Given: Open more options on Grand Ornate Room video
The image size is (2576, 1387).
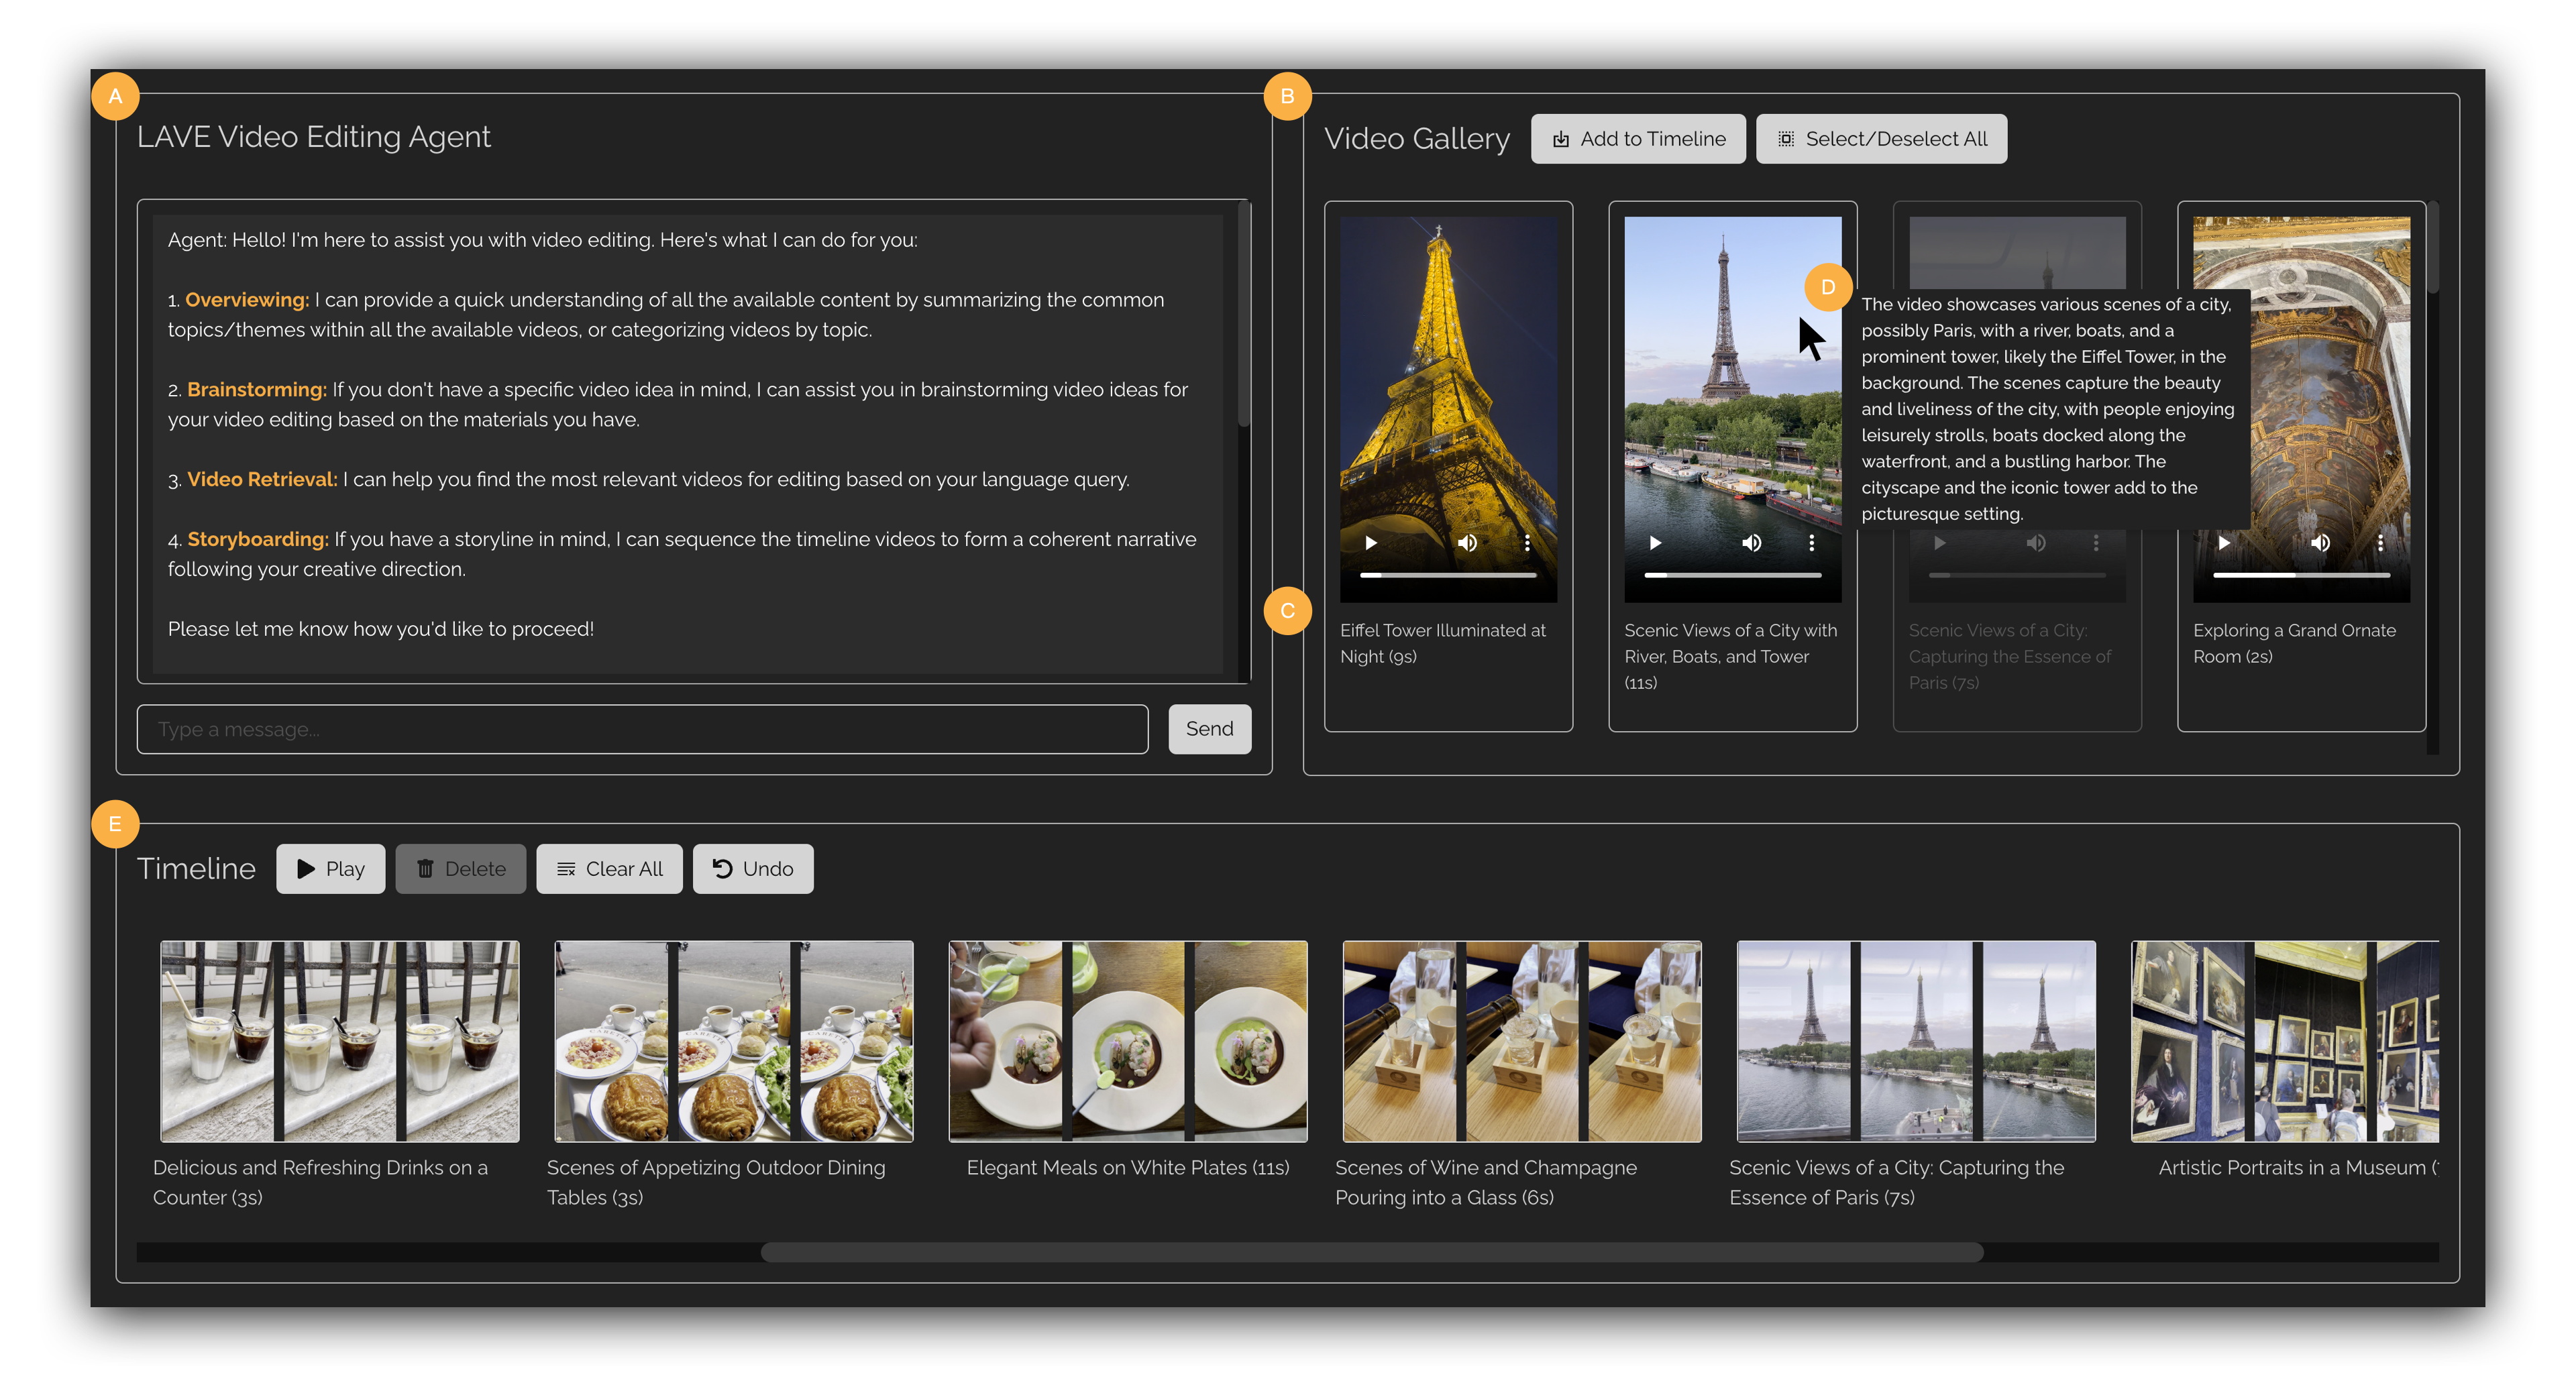Looking at the screenshot, I should point(2380,543).
